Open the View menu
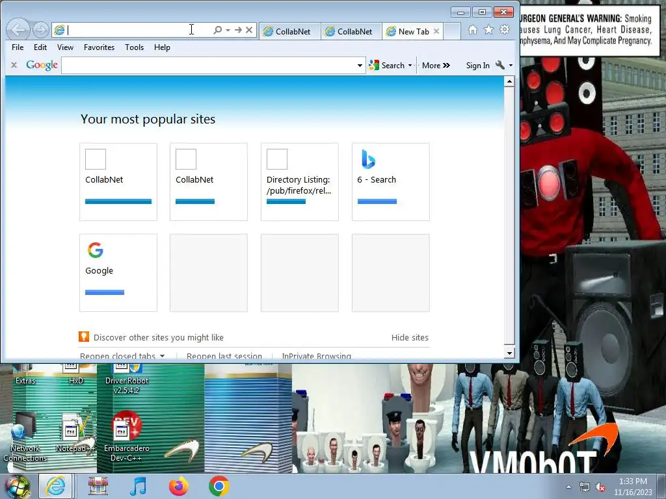666x499 pixels. point(65,47)
